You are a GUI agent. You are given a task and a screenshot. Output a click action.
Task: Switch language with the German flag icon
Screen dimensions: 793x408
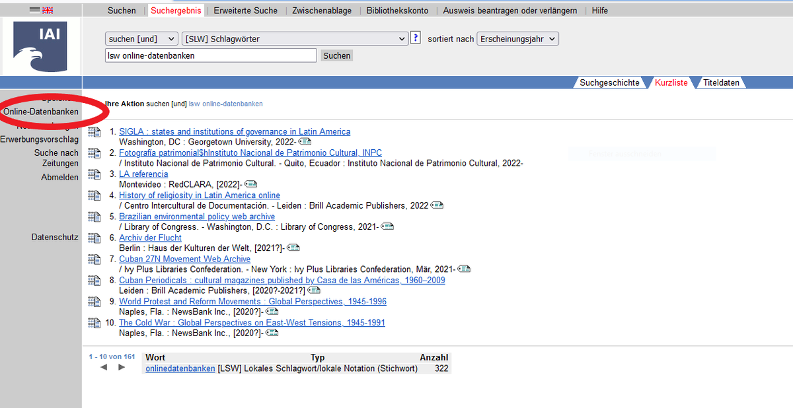coord(35,11)
